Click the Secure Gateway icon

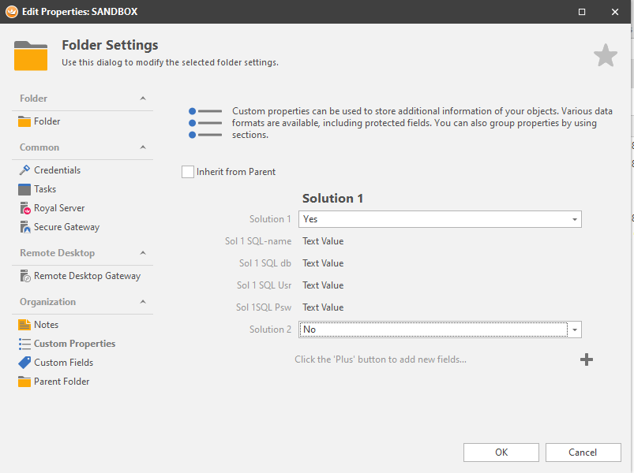[24, 227]
